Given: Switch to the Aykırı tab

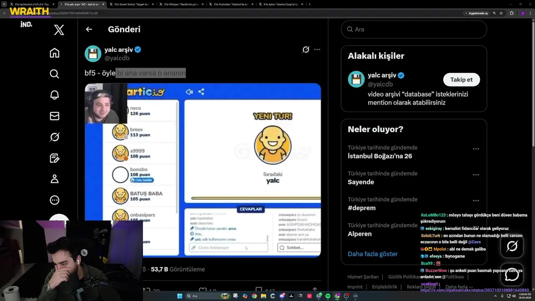Looking at the screenshot, I should point(281,4).
